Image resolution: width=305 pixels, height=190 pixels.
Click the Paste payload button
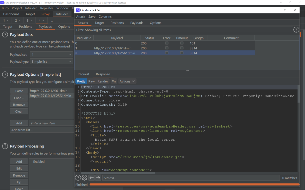coord(19,91)
